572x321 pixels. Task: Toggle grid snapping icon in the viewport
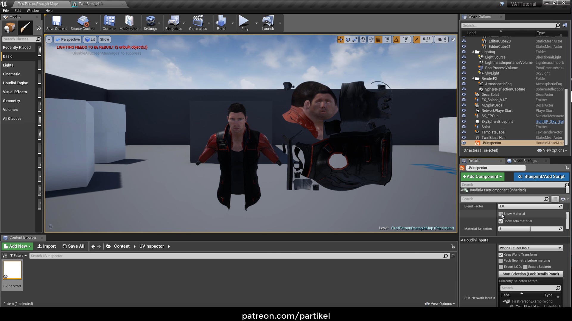click(378, 39)
